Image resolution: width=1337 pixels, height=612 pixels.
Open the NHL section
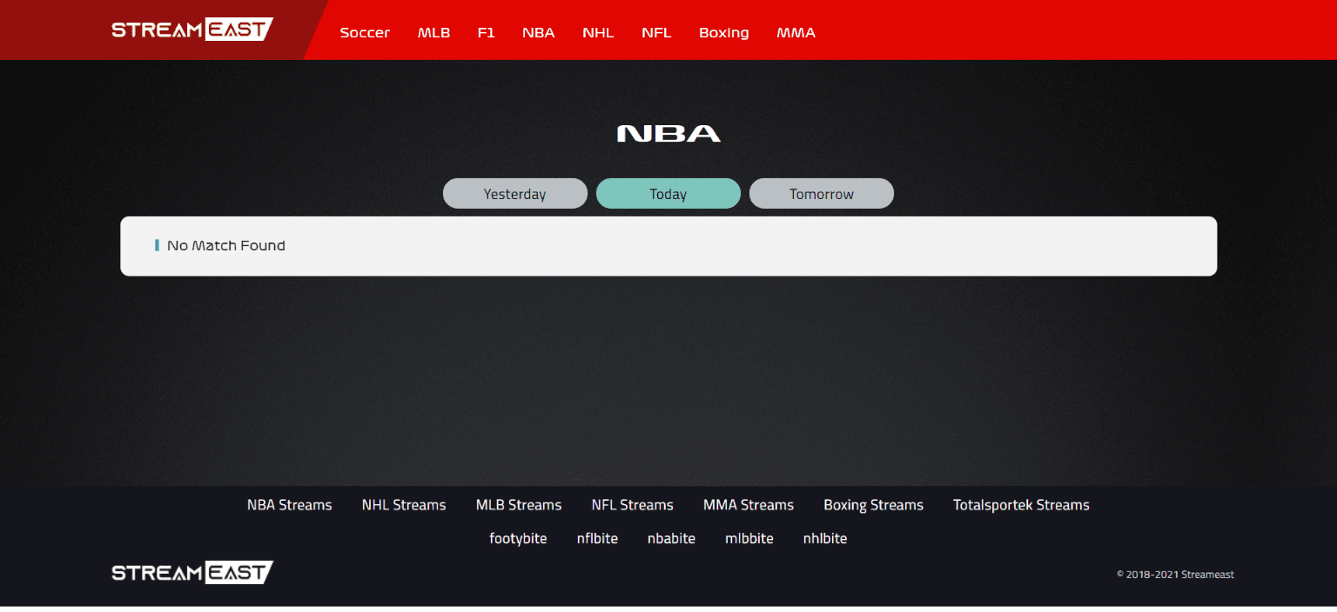click(598, 32)
